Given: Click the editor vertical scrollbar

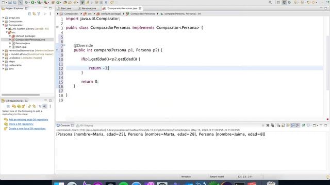Looking at the screenshot, I should point(327,63).
